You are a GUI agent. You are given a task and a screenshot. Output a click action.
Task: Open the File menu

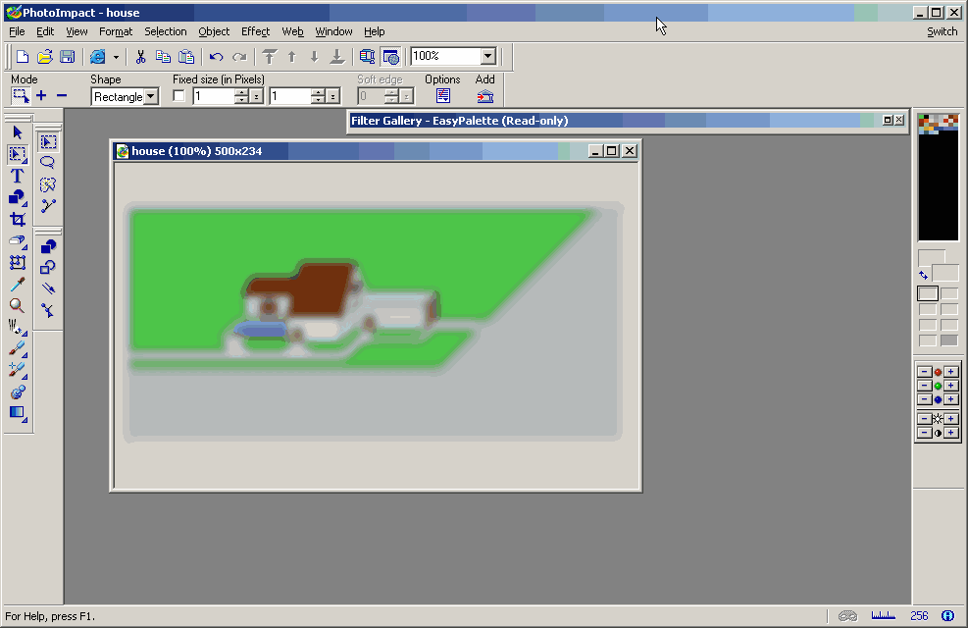point(17,31)
